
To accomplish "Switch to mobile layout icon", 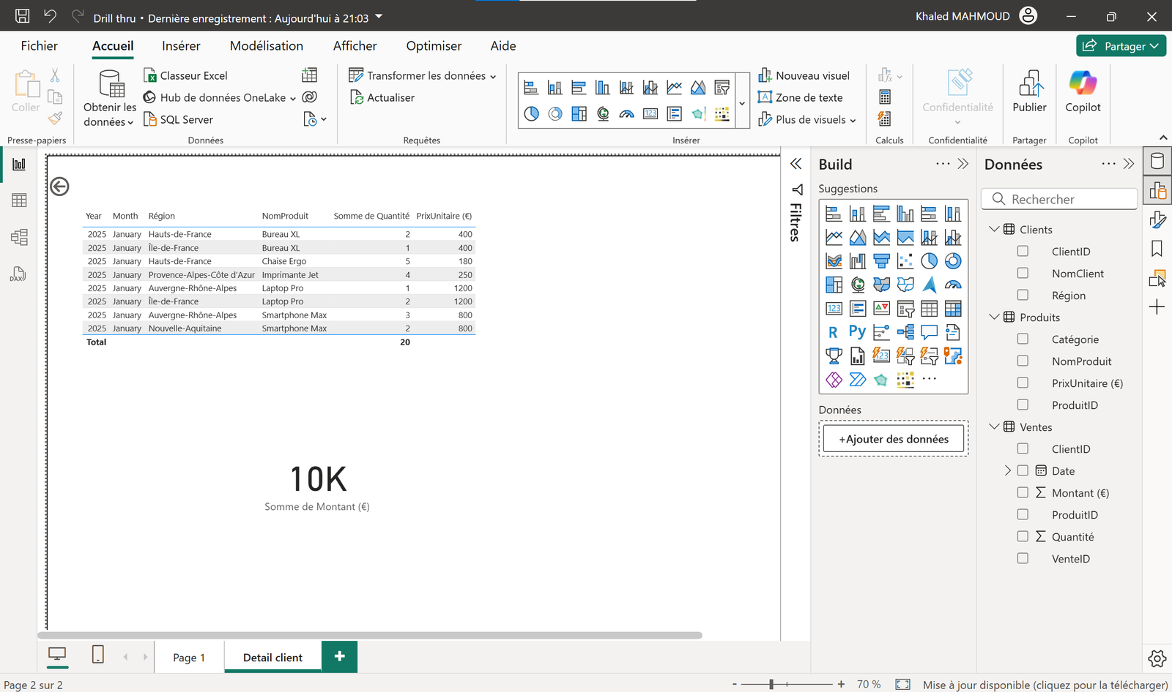I will coord(98,655).
